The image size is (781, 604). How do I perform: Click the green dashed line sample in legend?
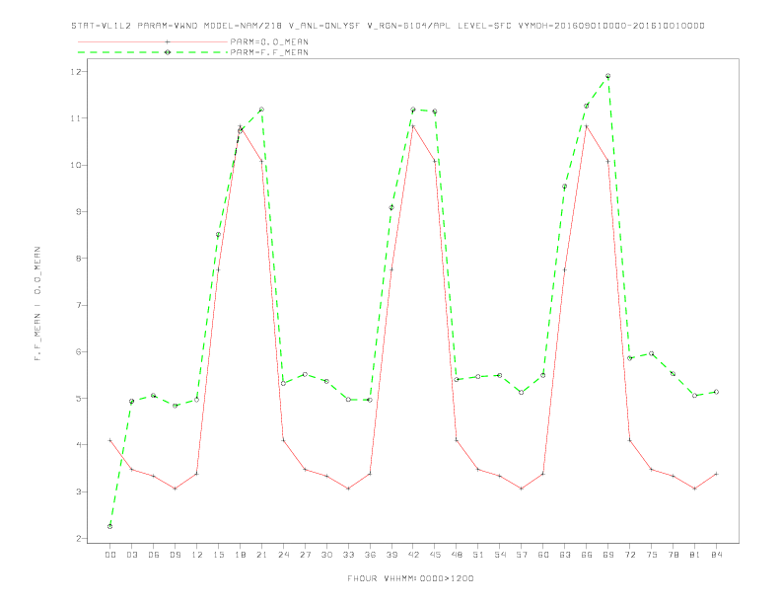coord(153,52)
